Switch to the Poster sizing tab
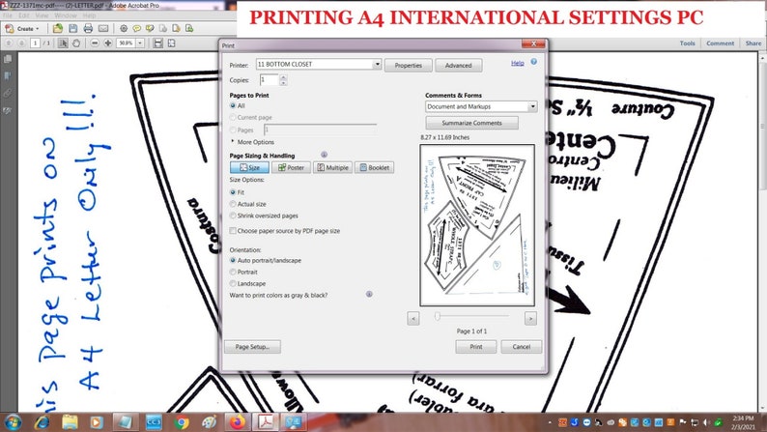 coord(291,167)
